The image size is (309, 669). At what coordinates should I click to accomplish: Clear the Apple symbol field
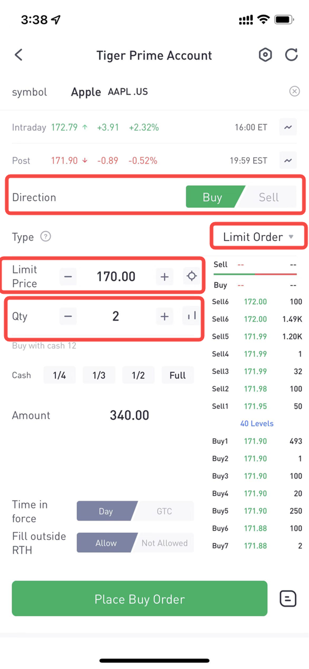click(294, 91)
